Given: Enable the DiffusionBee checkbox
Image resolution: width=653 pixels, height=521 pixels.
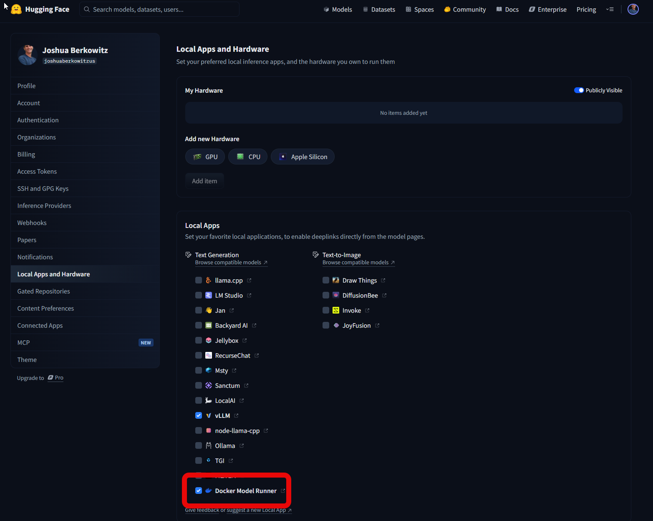Looking at the screenshot, I should (x=326, y=296).
